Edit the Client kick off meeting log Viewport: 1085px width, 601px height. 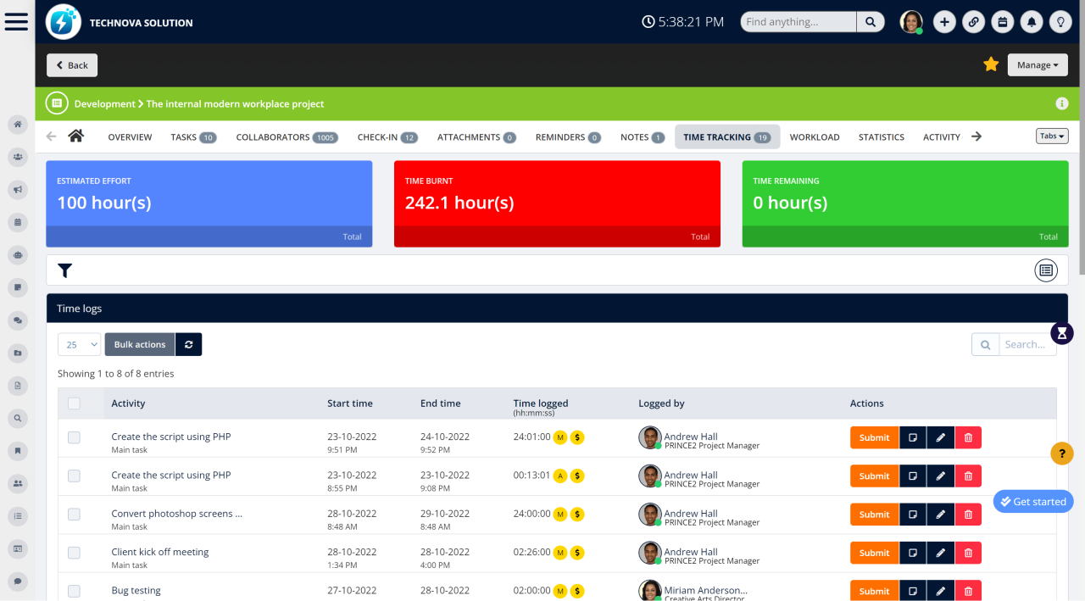tap(940, 552)
